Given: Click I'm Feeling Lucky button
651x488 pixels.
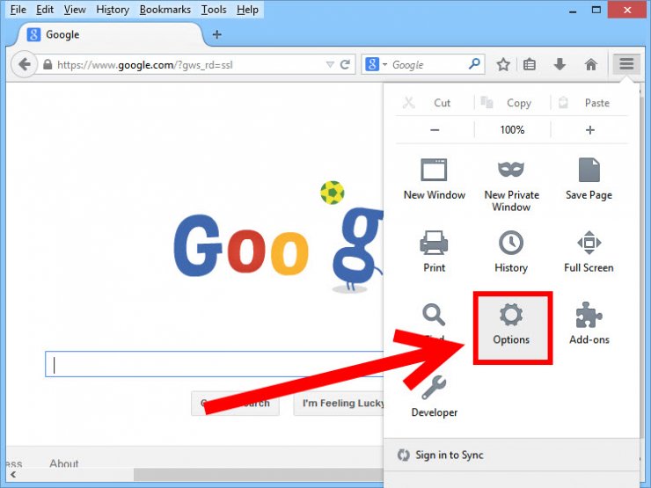Looking at the screenshot, I should (339, 403).
